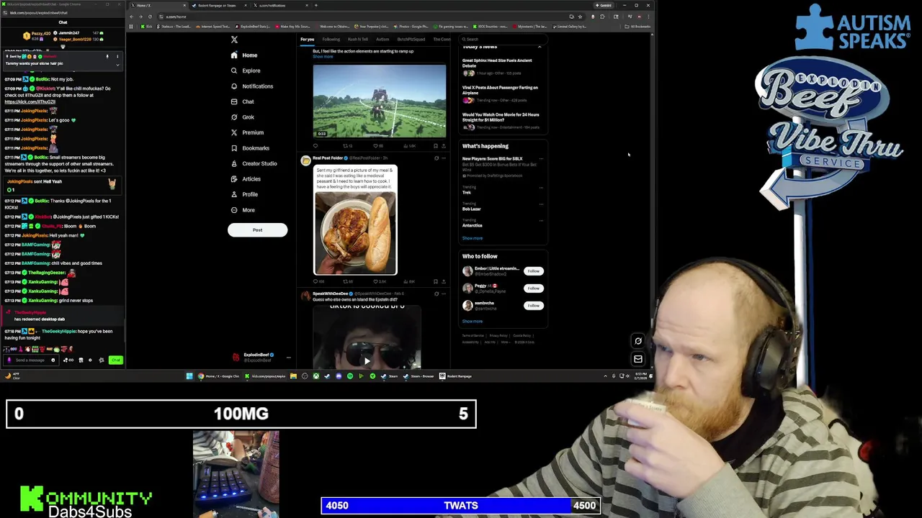Open the Bob Lazar trending topic

(x=472, y=209)
